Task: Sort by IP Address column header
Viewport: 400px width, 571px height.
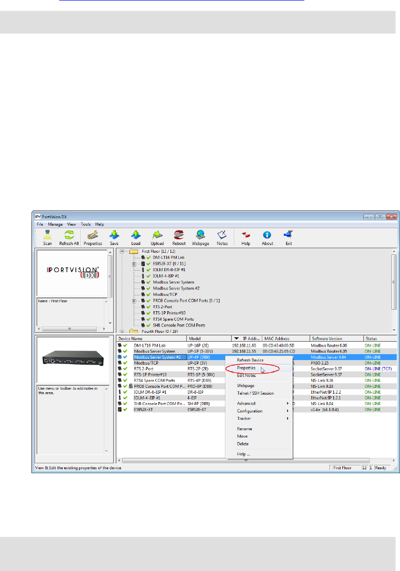Action: click(x=247, y=339)
